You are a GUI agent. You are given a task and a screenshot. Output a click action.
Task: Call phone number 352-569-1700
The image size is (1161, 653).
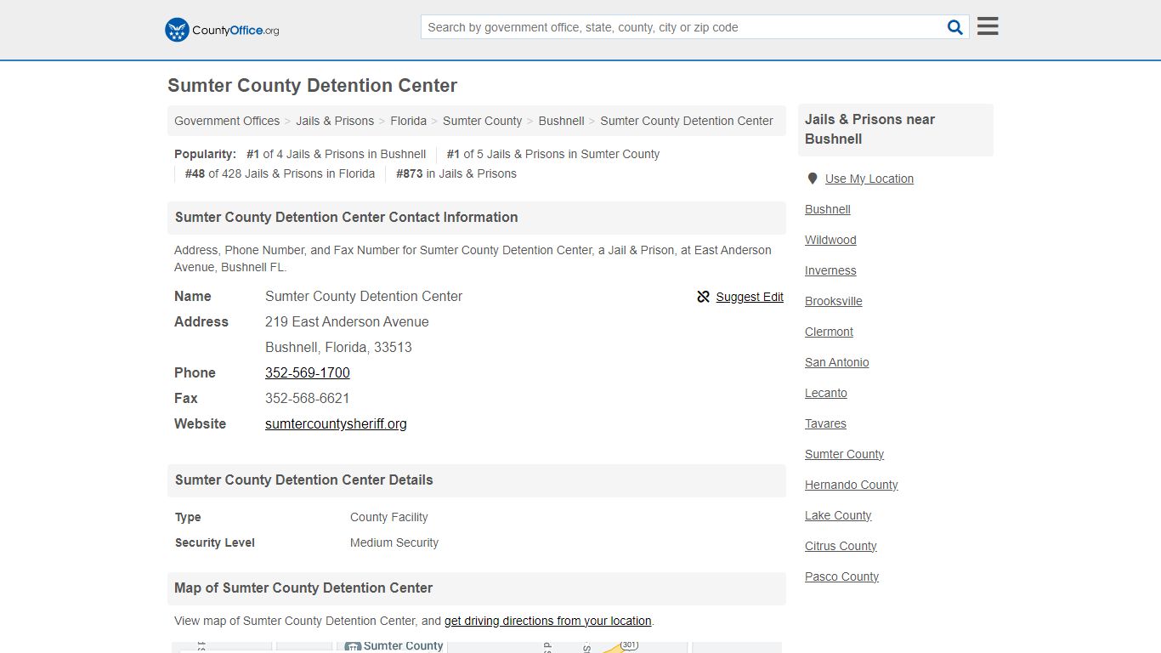308,372
